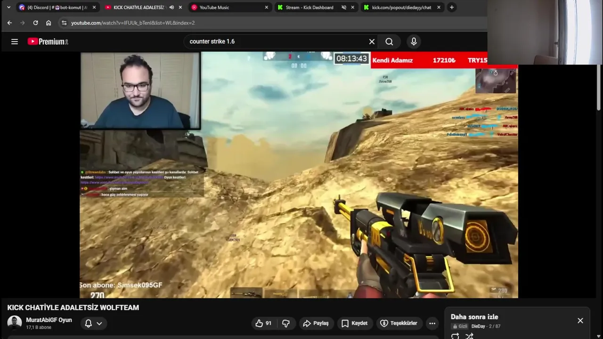Screen dimensions: 603x339
Task: Close the Daha sonra izle playlist panel
Action: tap(580, 321)
